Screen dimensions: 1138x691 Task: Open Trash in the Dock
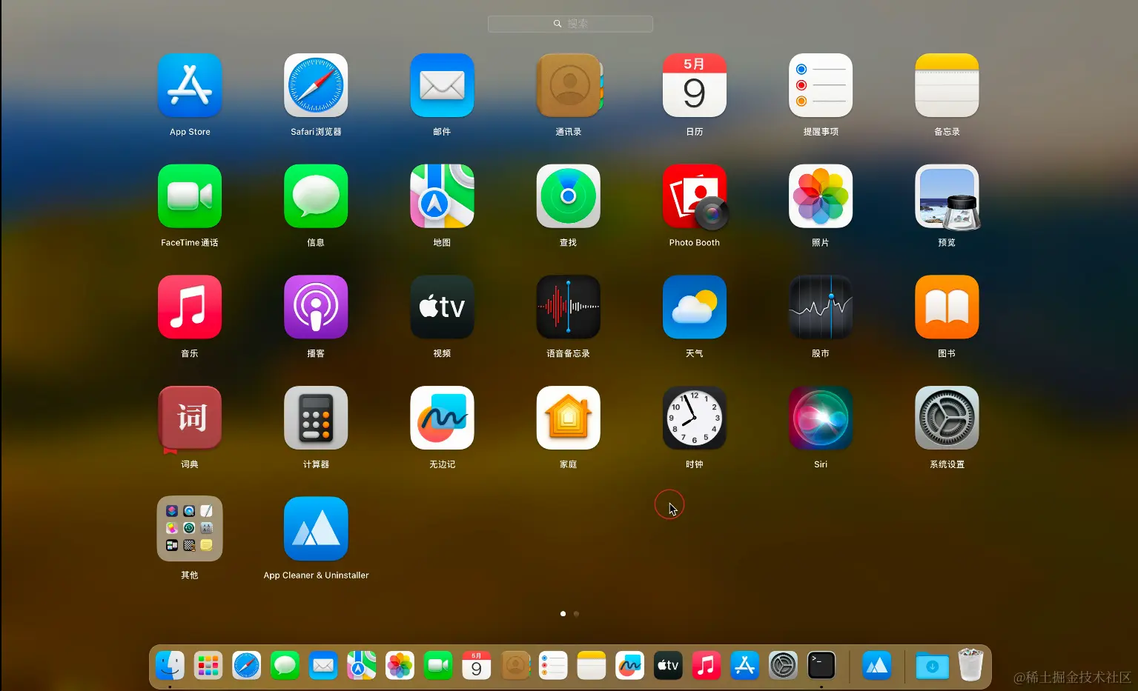click(970, 664)
